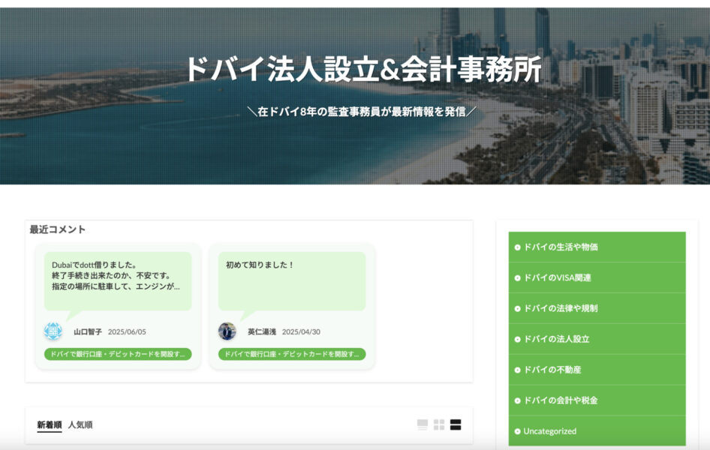Viewport: 710px width, 450px height.
Task: Click the 最近コメント heading
Action: [x=58, y=229]
